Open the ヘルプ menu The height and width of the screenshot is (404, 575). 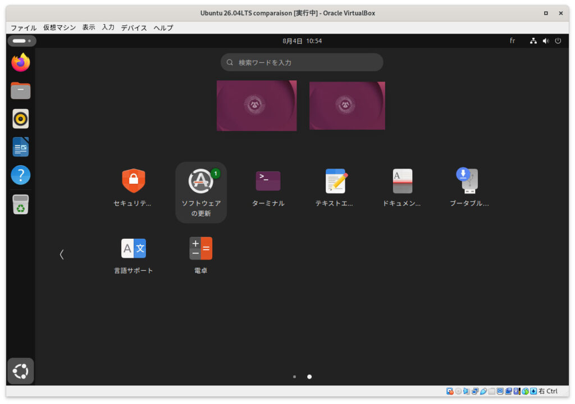pyautogui.click(x=163, y=28)
